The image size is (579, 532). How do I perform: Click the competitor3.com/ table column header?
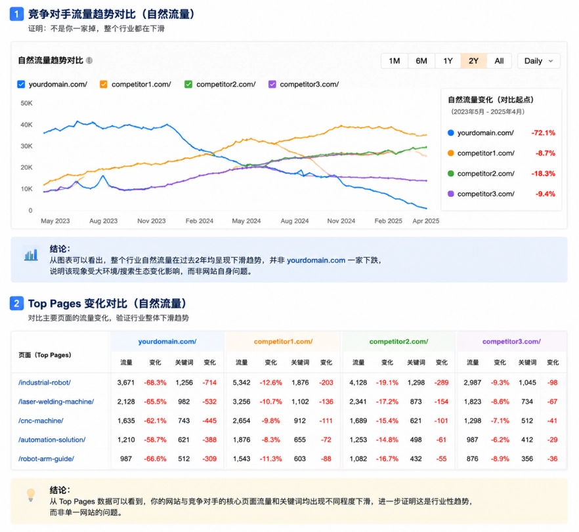coord(511,342)
